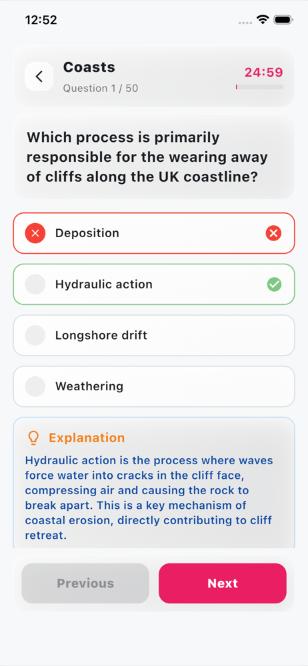
Task: Go to the Next question
Action: [223, 583]
